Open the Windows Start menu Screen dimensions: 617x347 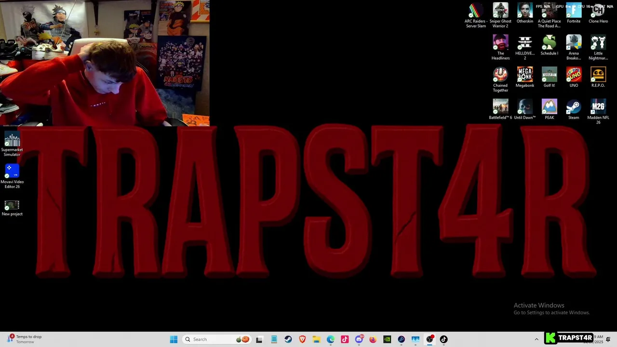coord(174,339)
